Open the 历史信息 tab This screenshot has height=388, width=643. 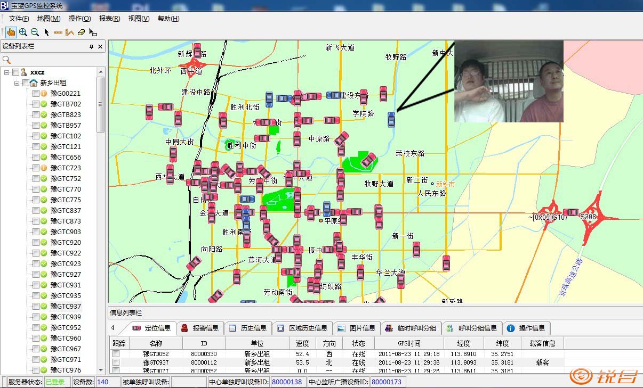pos(248,328)
